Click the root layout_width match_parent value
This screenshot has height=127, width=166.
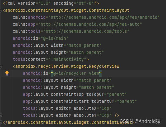tap(84, 45)
